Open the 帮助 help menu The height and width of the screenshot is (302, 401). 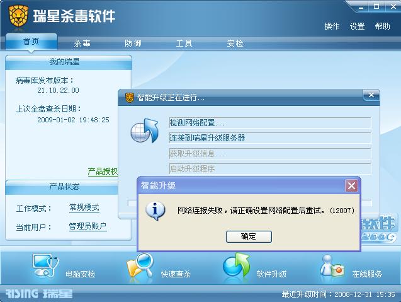point(383,26)
